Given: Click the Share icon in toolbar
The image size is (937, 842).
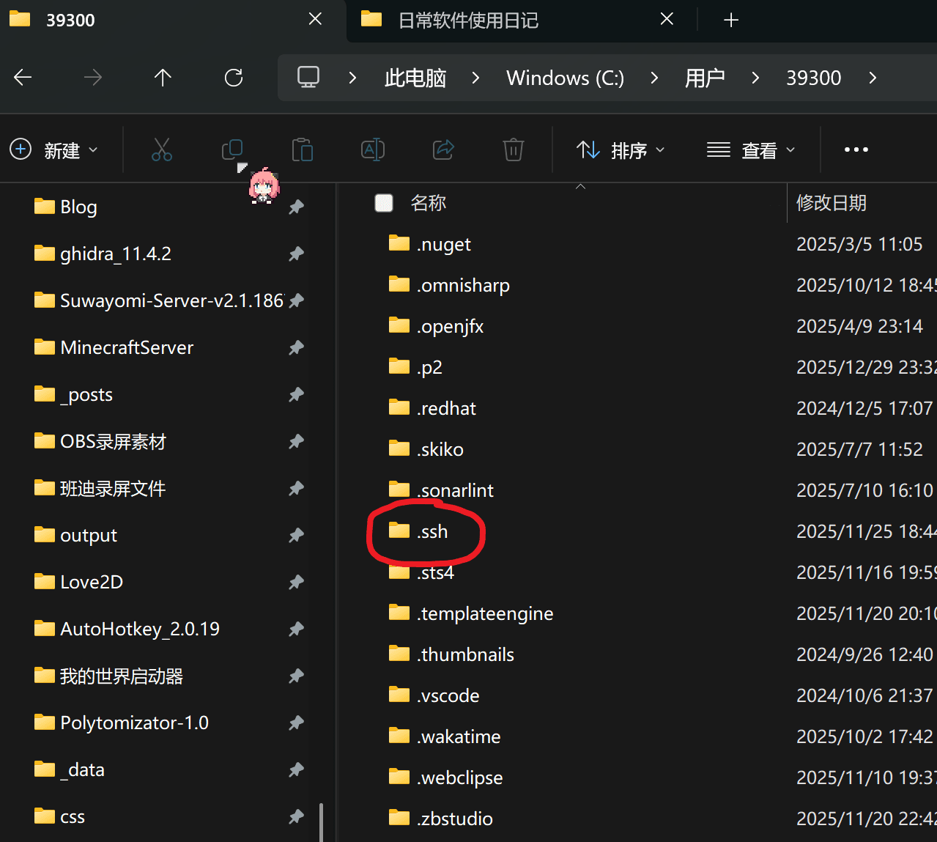Looking at the screenshot, I should tap(443, 149).
